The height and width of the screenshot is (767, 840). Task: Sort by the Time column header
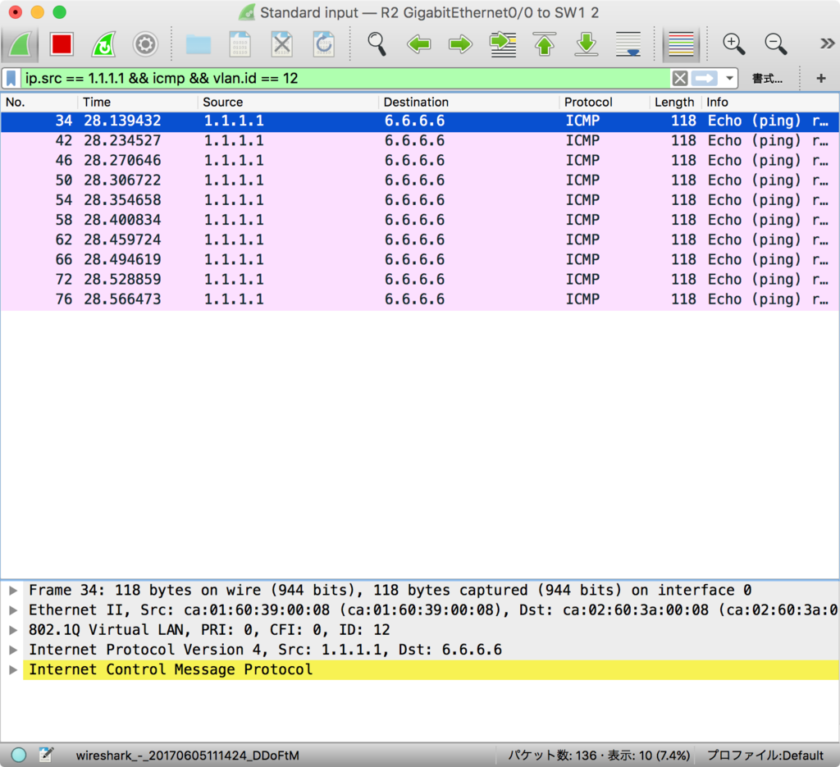pos(138,103)
